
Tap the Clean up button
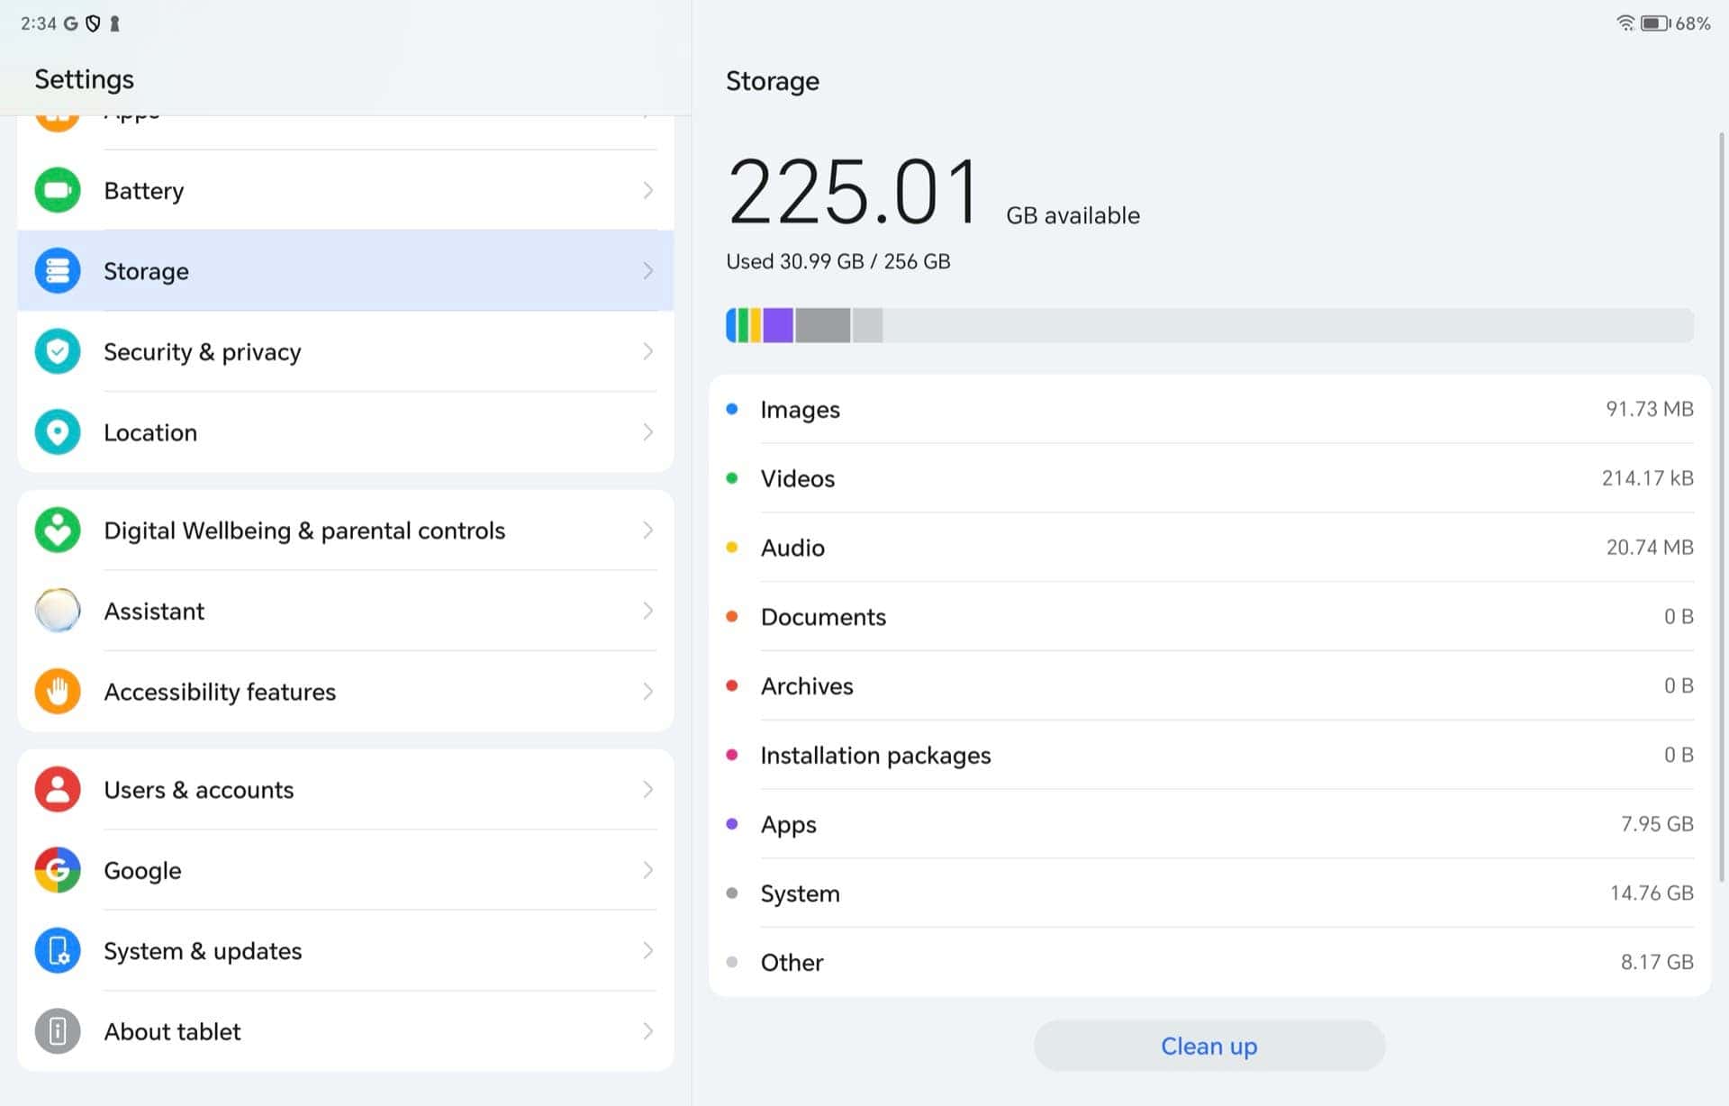click(x=1209, y=1046)
